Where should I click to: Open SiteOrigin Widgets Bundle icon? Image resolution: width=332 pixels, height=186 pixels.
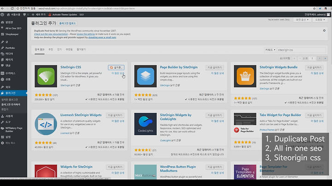(245, 76)
